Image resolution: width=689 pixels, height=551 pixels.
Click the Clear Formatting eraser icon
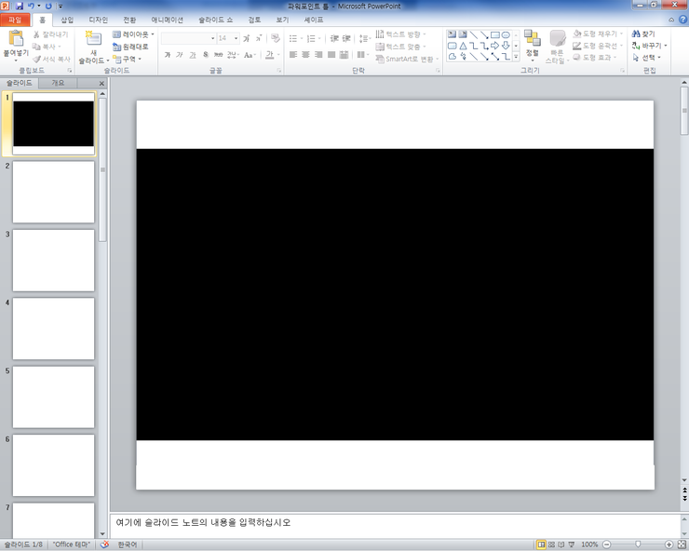coord(276,38)
